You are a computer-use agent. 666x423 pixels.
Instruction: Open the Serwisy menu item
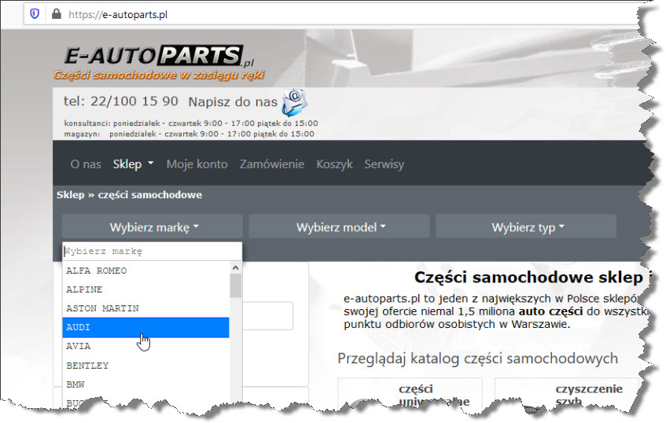click(x=384, y=164)
